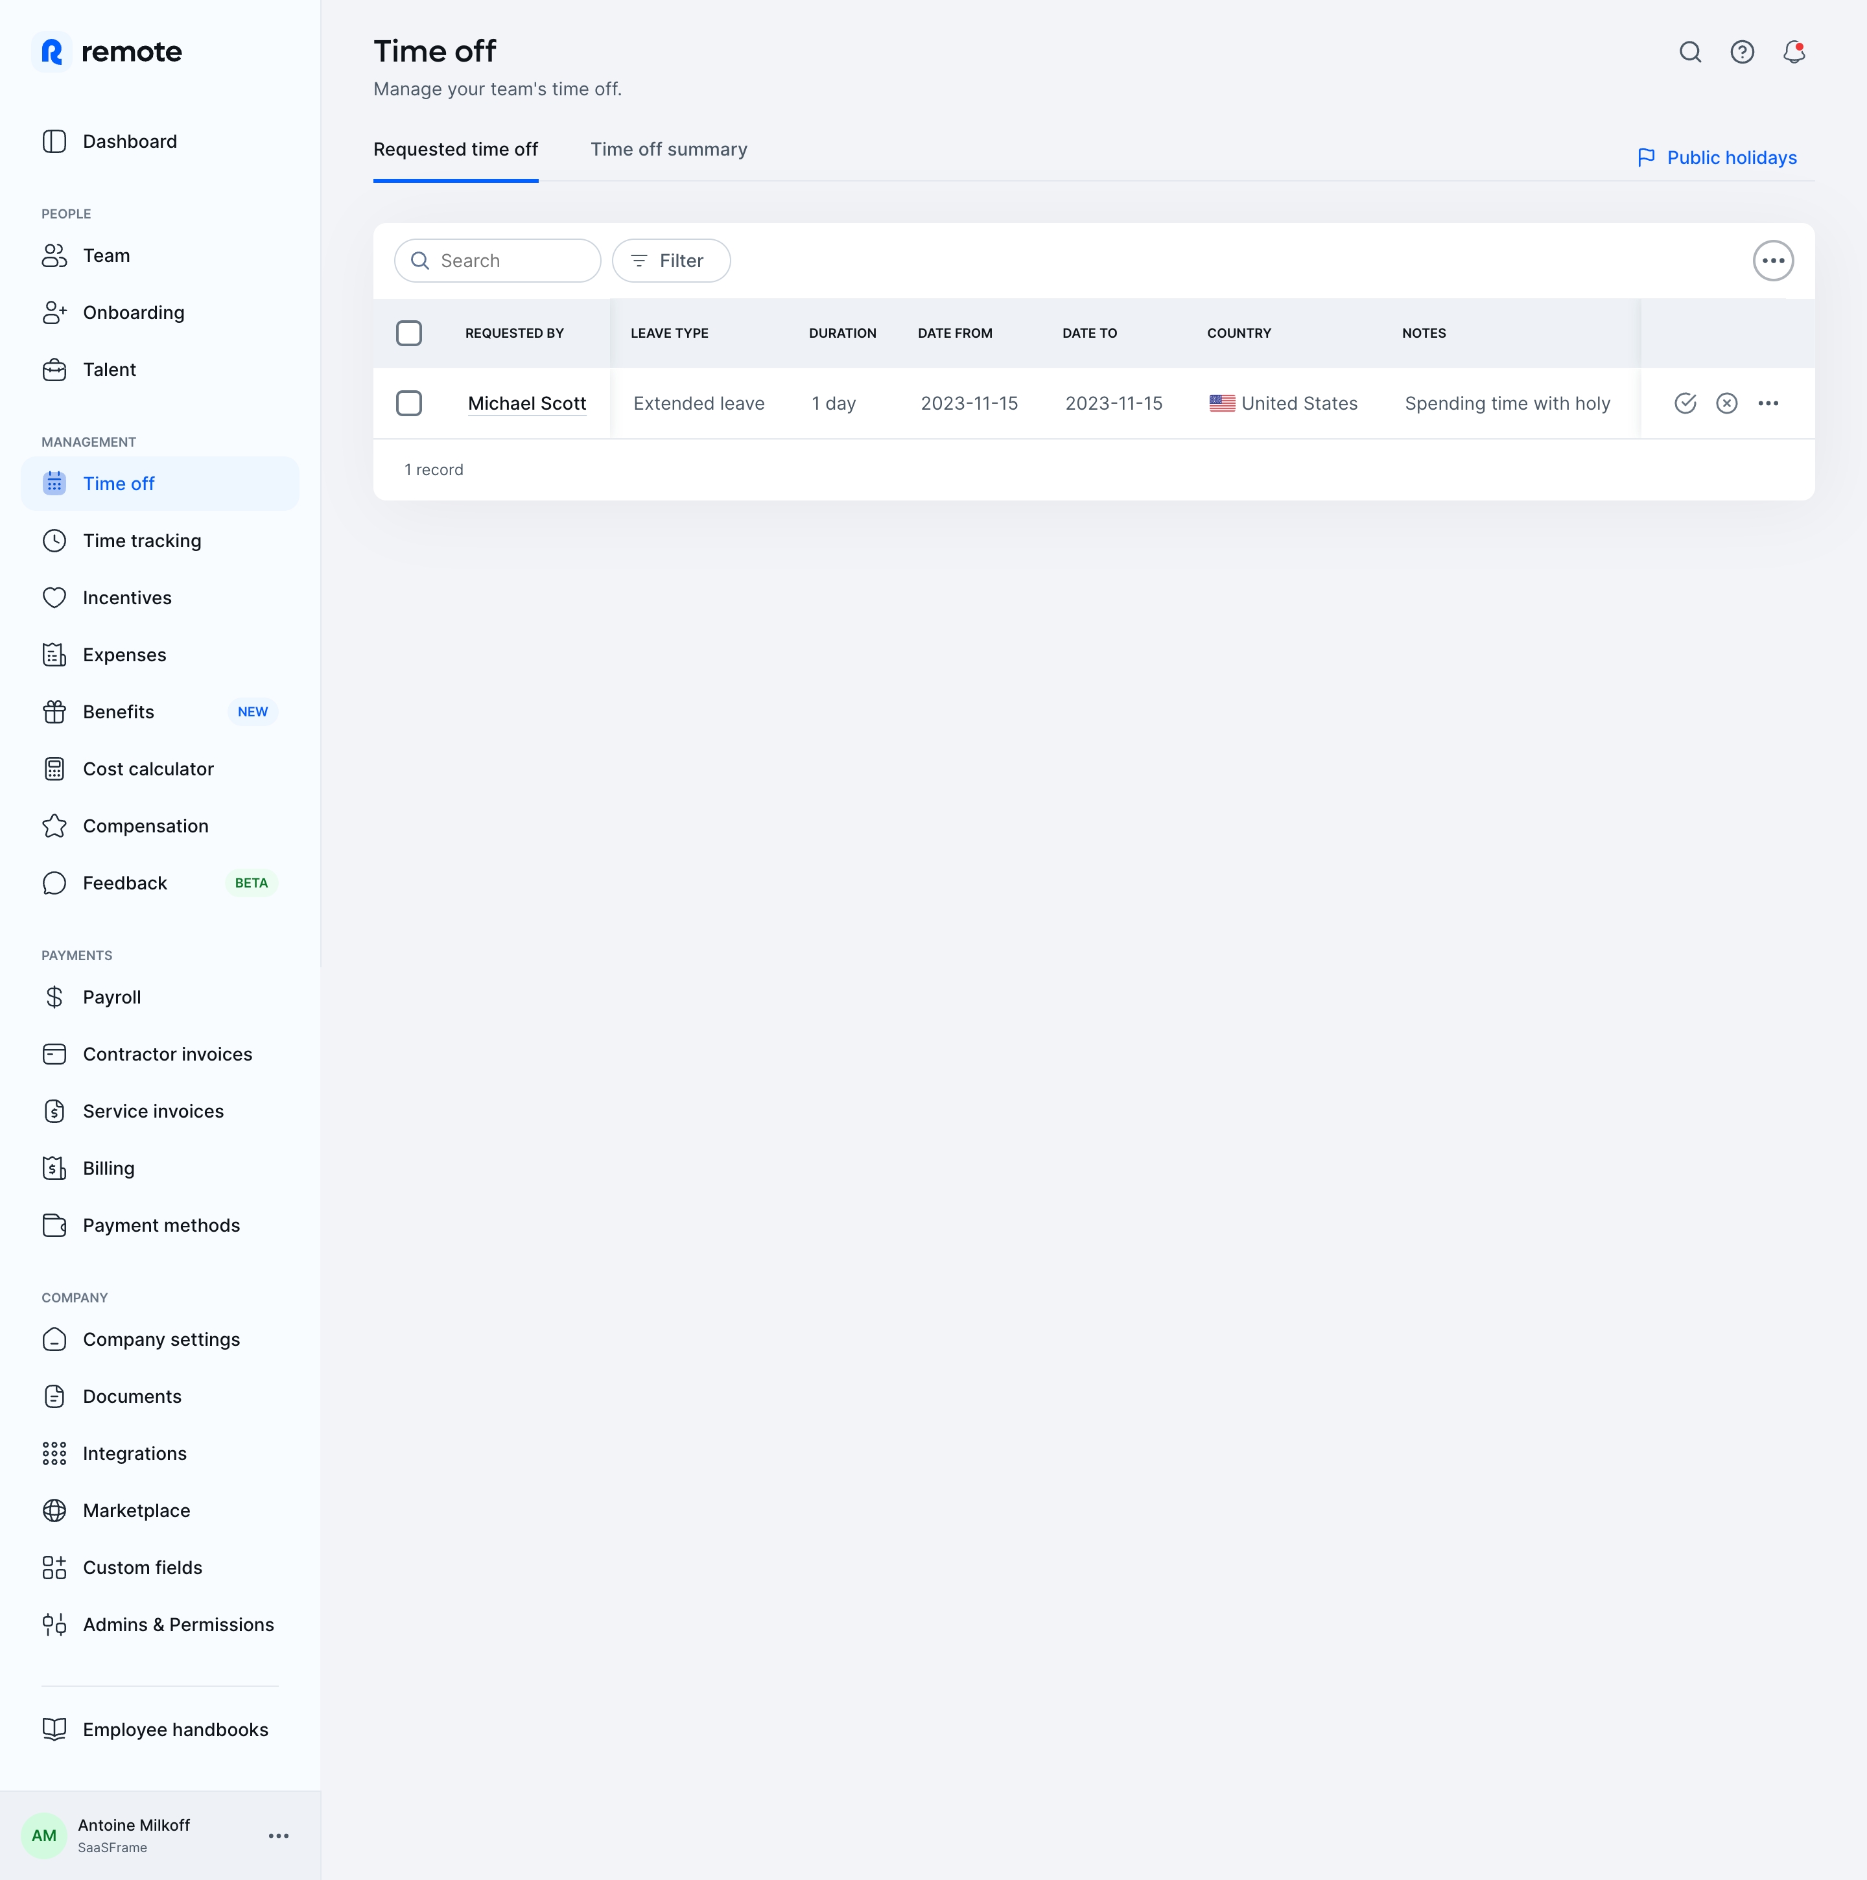This screenshot has height=1880, width=1867.
Task: Open Contractor invoices
Action: 159,1054
